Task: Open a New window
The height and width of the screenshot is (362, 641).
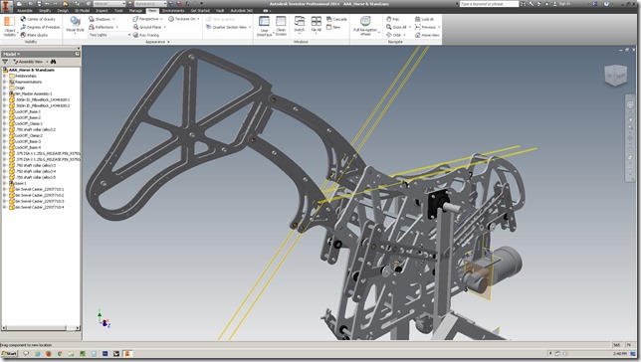Action: 333,27
